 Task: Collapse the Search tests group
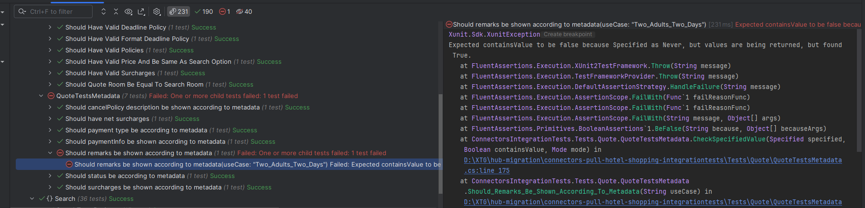(32, 199)
